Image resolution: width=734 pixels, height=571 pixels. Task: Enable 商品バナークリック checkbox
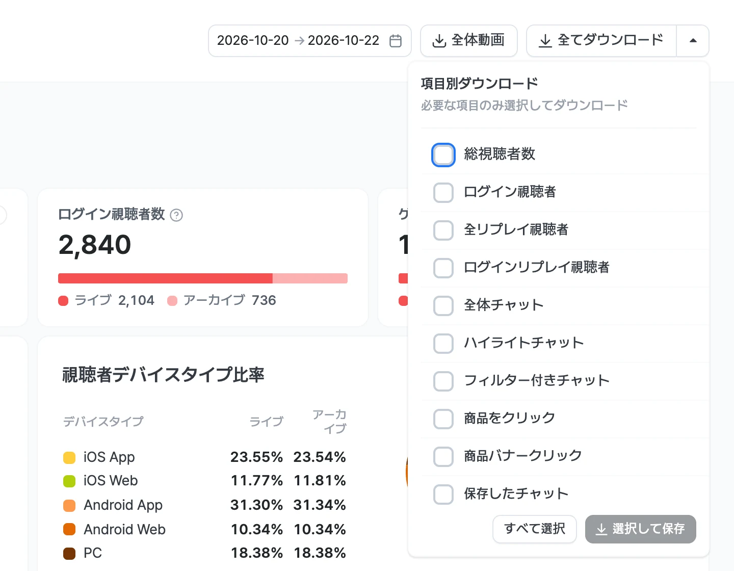(443, 457)
